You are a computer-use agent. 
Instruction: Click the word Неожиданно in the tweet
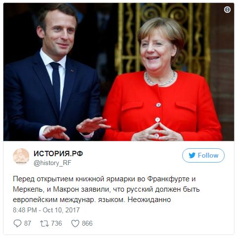pos(149,200)
